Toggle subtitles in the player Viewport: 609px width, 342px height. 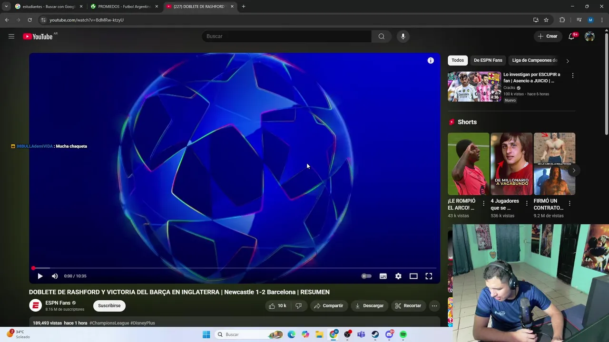[x=383, y=276]
